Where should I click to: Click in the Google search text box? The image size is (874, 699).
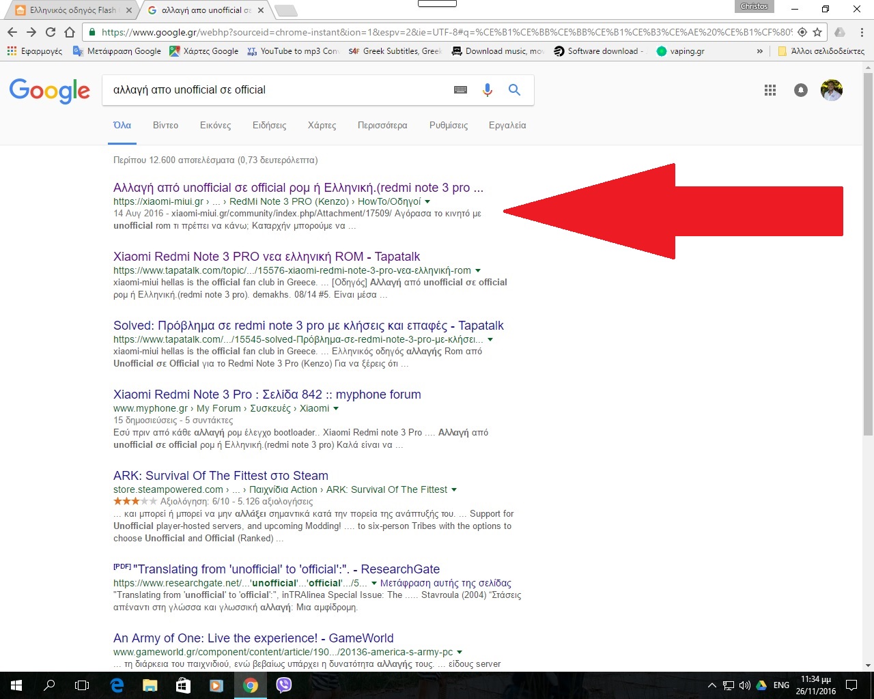tap(273, 90)
